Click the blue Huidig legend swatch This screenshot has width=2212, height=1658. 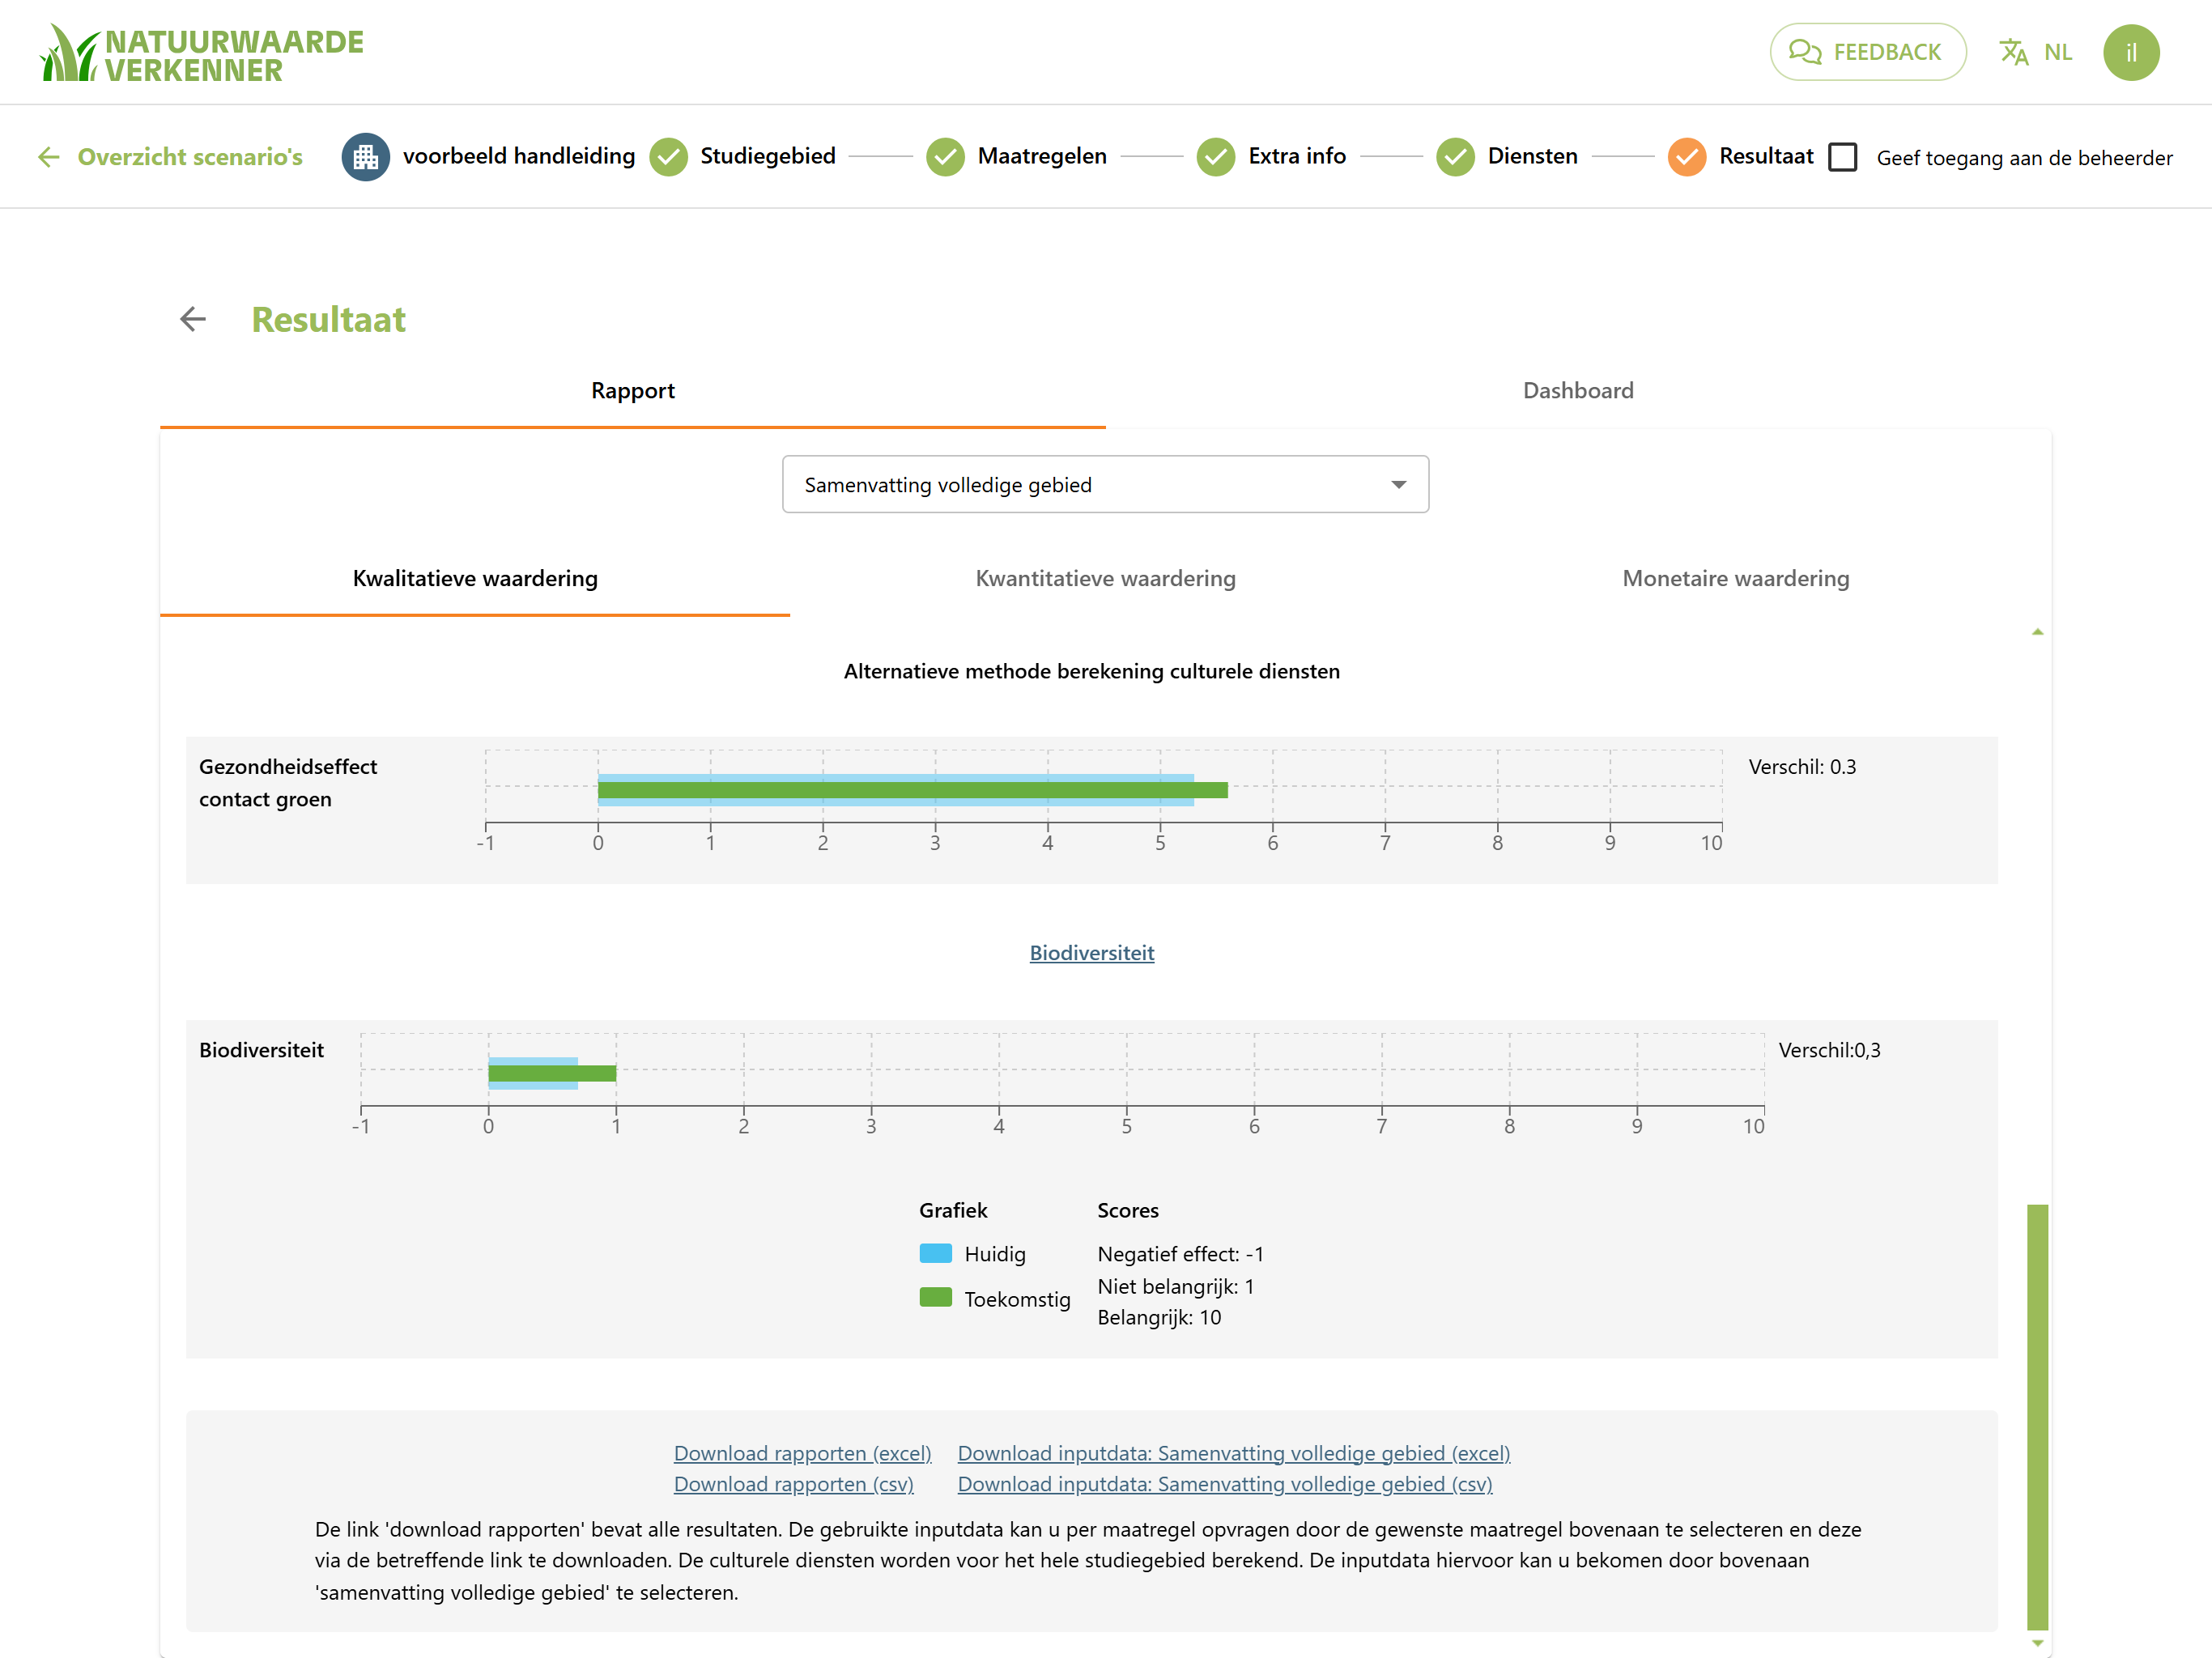pos(935,1253)
